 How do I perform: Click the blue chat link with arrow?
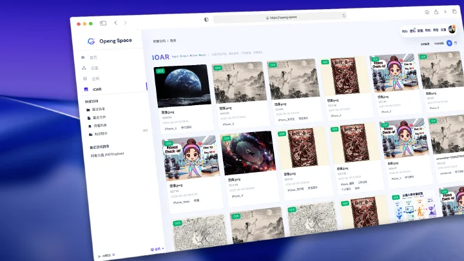(x=157, y=249)
